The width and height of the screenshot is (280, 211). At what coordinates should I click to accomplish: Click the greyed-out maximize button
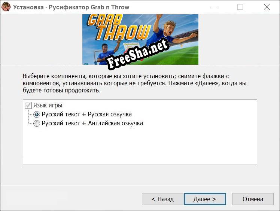tap(240, 7)
